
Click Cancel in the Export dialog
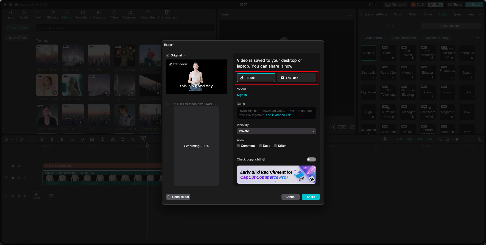pyautogui.click(x=291, y=197)
